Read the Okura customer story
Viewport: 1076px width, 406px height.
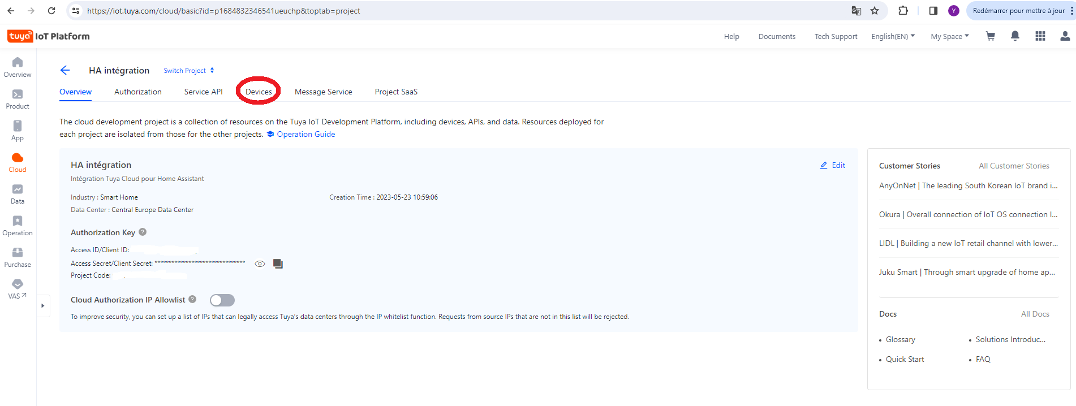tap(969, 214)
